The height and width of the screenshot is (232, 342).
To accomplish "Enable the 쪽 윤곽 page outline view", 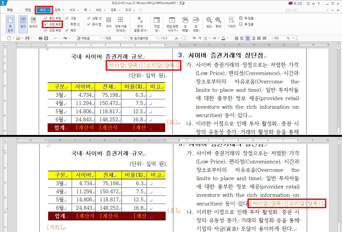I will (10, 24).
